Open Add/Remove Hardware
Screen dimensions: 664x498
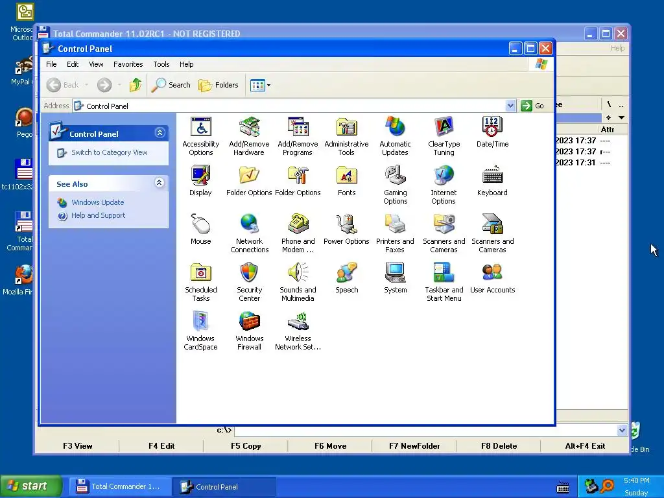(x=249, y=136)
